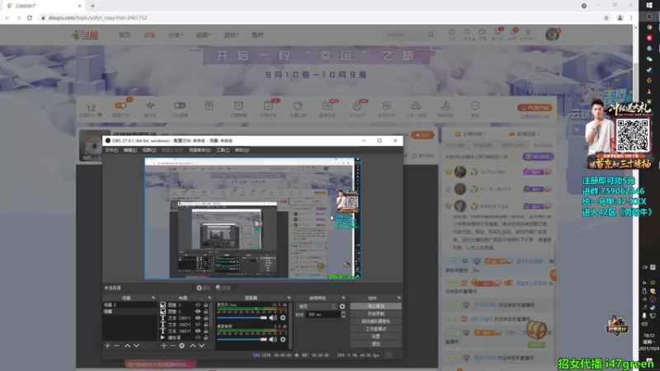This screenshot has height=371, width=660.
Task: Open OBS 设置 from the controls panel
Action: [x=375, y=336]
